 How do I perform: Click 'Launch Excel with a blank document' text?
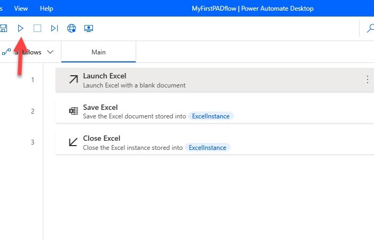click(x=134, y=85)
